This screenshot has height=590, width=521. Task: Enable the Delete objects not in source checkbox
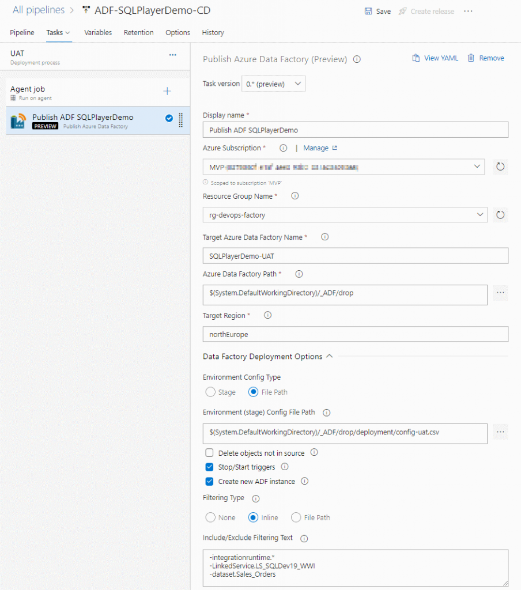209,452
